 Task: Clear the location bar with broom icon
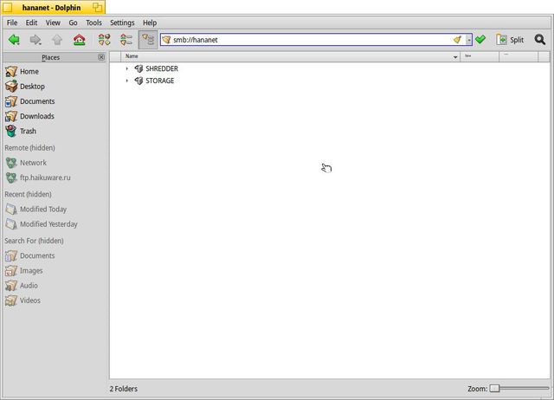click(x=458, y=40)
